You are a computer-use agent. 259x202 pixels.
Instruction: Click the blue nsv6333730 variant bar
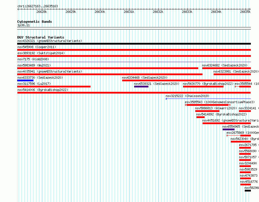coord(25,80)
